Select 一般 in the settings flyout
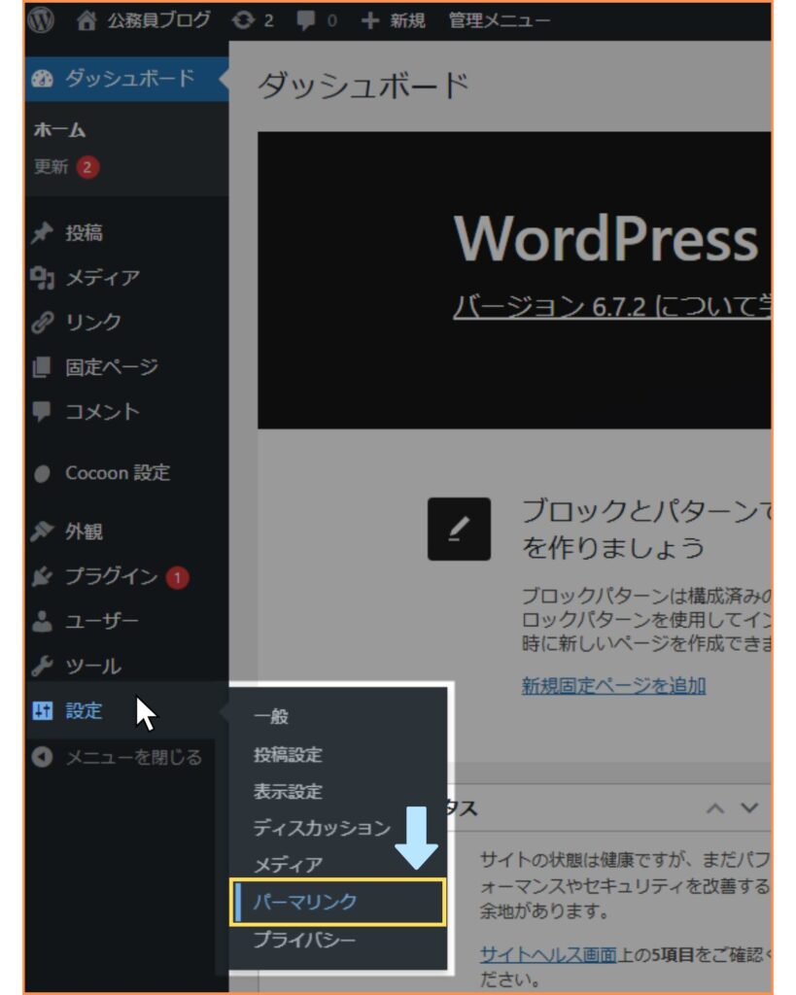 pyautogui.click(x=271, y=717)
